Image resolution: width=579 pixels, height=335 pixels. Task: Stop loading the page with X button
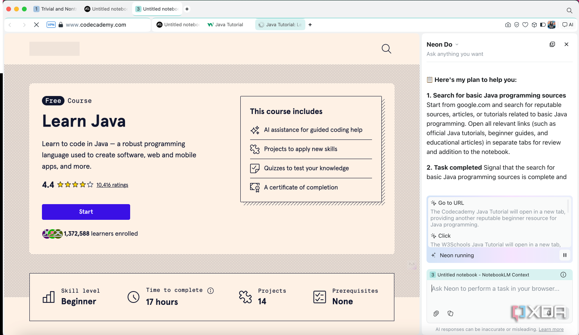pyautogui.click(x=36, y=25)
